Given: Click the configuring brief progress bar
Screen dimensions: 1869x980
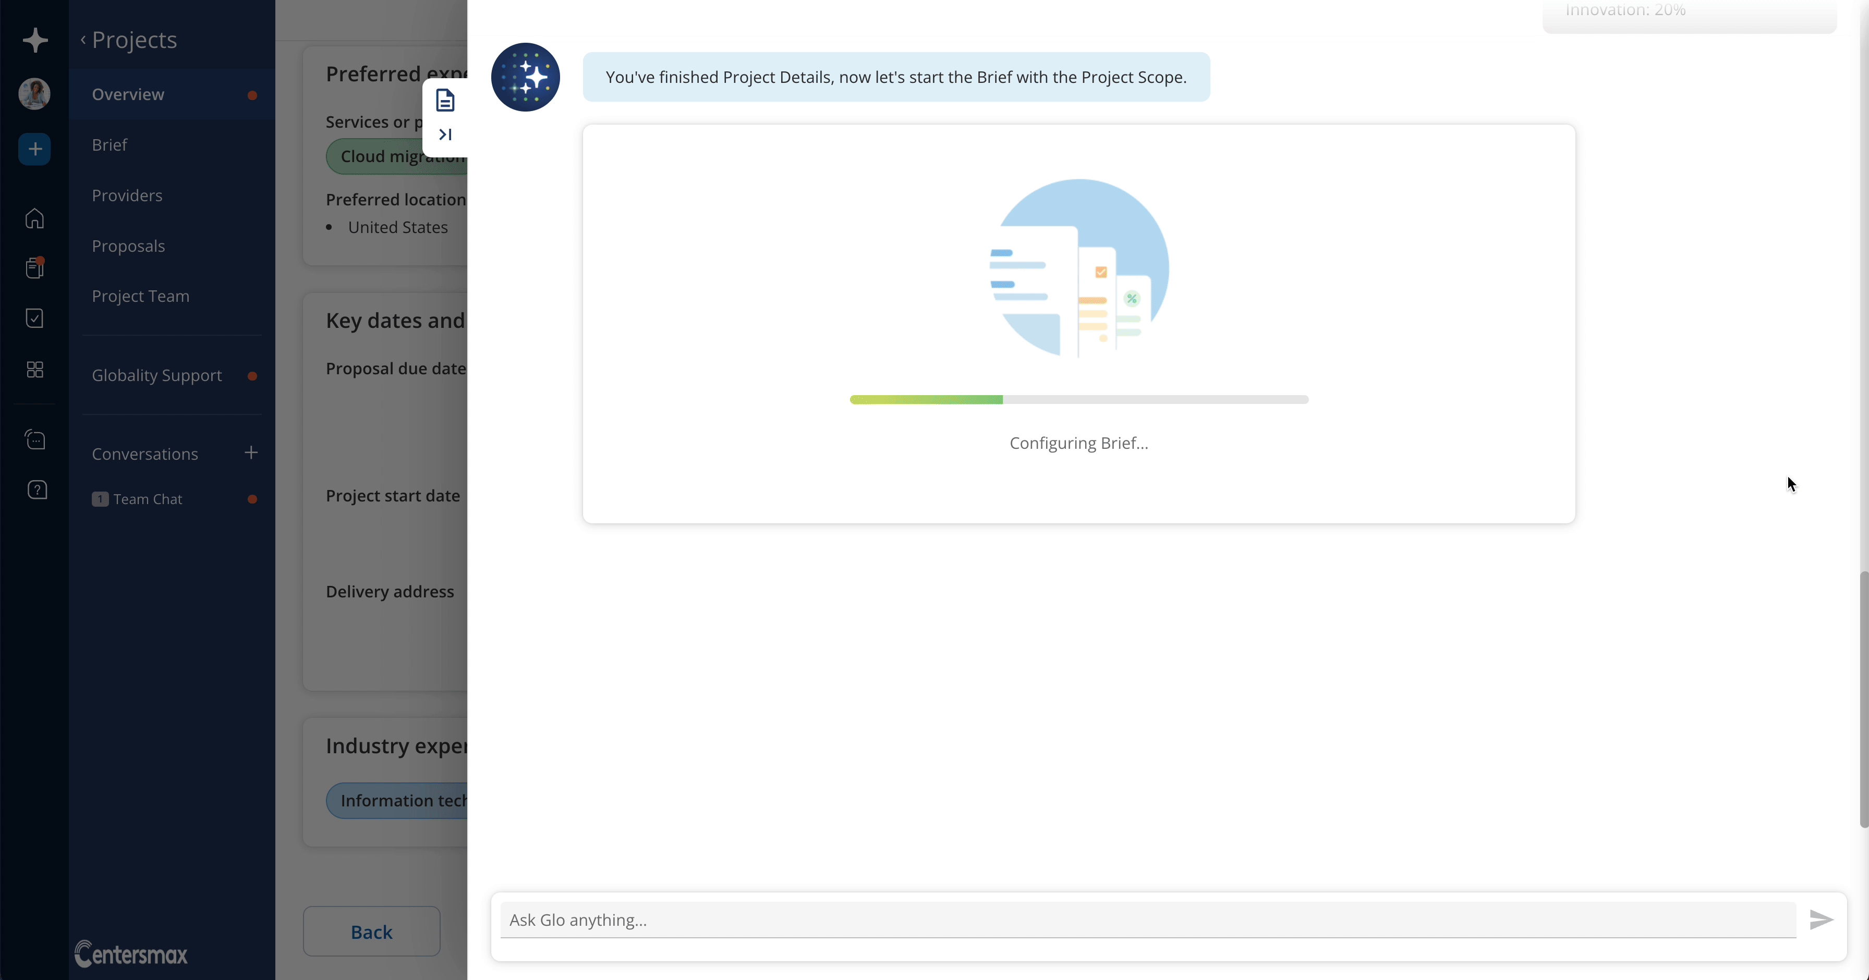Looking at the screenshot, I should pos(1078,399).
